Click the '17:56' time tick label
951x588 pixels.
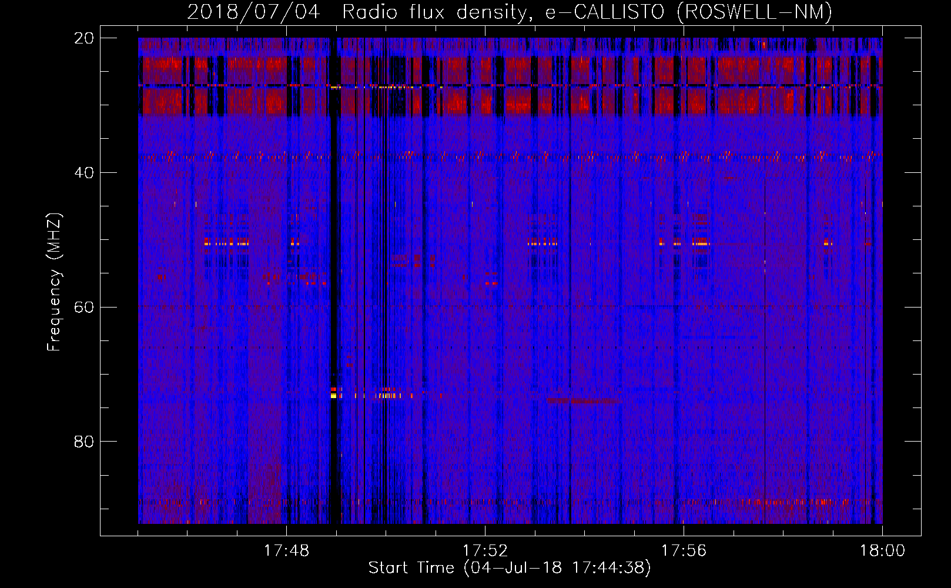pos(684,551)
